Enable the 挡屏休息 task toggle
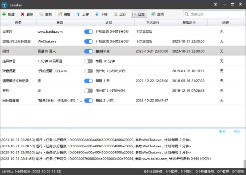Screen dimensions: 246x175 89,61
